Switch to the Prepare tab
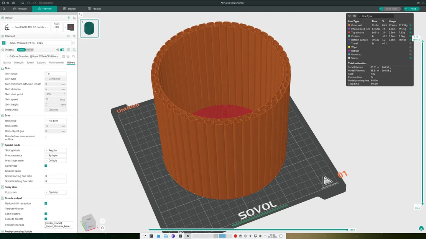 click(20, 9)
